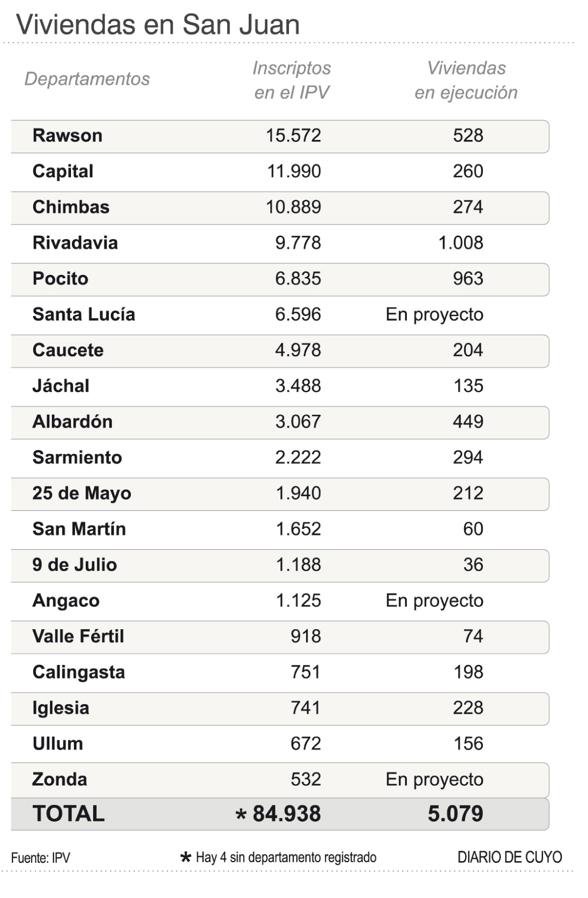The image size is (588, 898).
Task: Click the Chimbas department name
Action: point(71,207)
